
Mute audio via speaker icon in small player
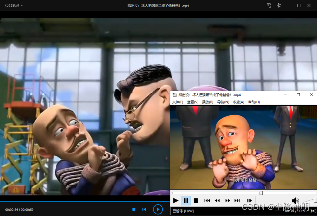(x=295, y=200)
